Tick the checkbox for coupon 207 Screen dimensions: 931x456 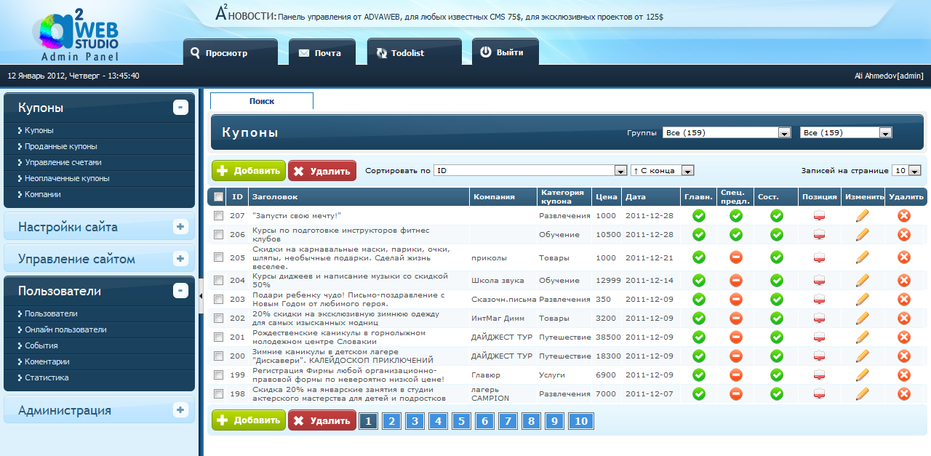point(218,215)
